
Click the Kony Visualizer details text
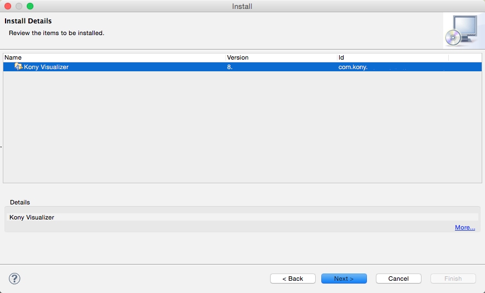32,217
